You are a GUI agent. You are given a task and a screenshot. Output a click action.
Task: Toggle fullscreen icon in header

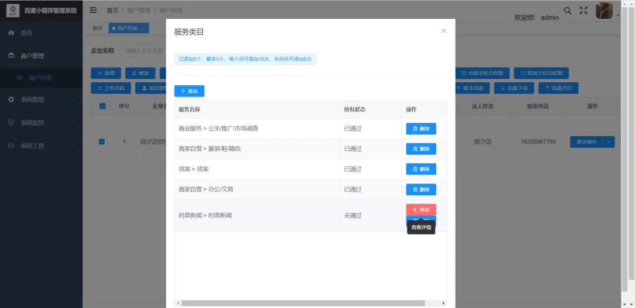pyautogui.click(x=583, y=11)
